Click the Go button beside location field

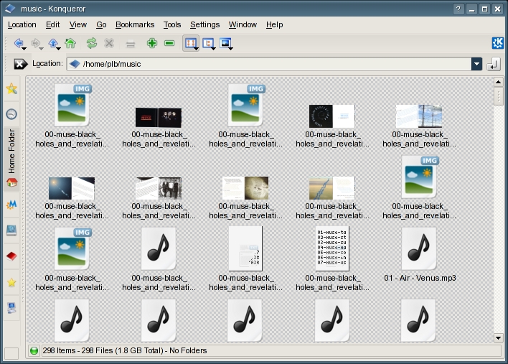pos(494,64)
